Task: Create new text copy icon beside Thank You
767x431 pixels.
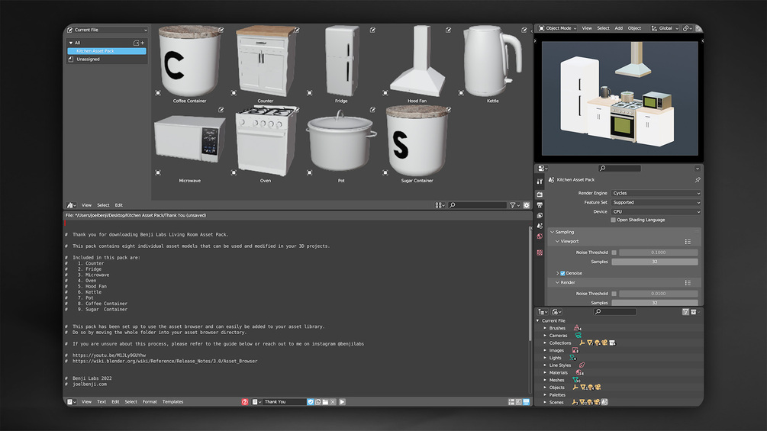Action: pyautogui.click(x=318, y=402)
